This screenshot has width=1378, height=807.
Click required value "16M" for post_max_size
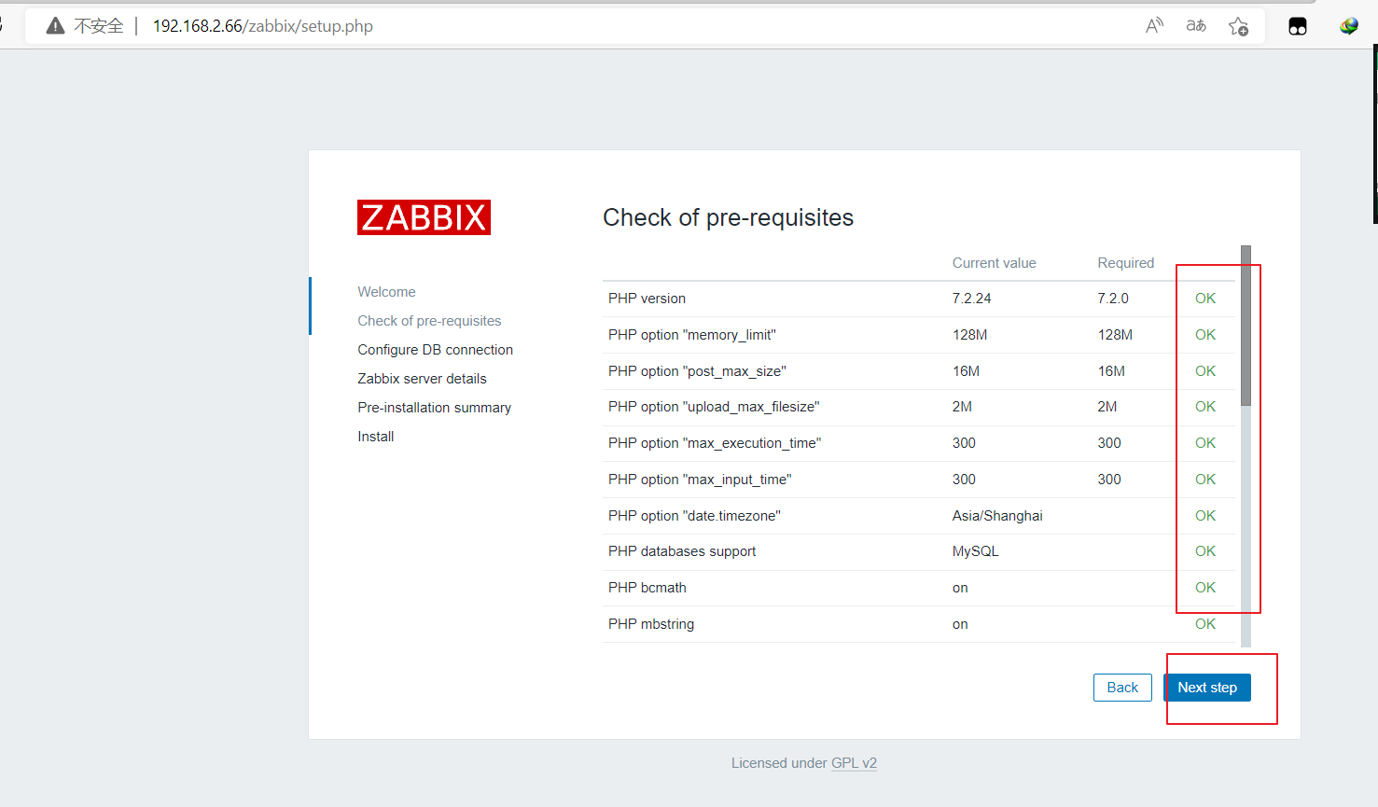point(1111,371)
